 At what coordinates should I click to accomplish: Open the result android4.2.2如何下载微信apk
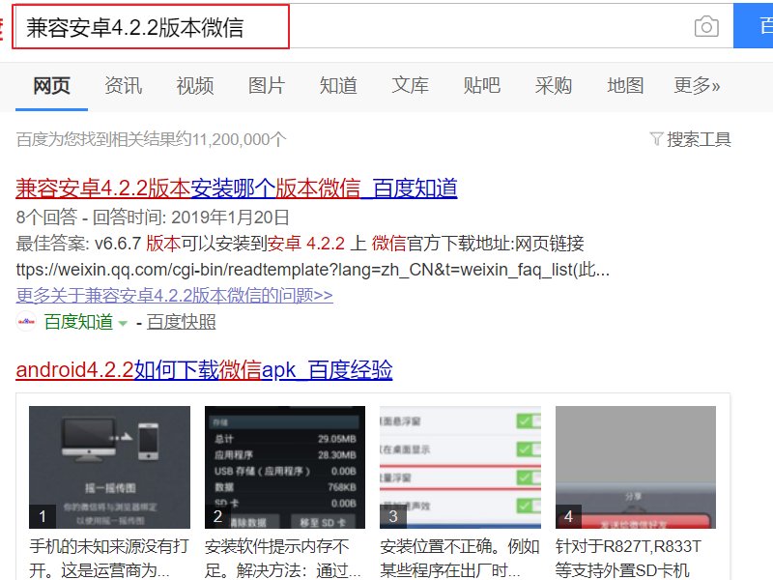(x=203, y=370)
